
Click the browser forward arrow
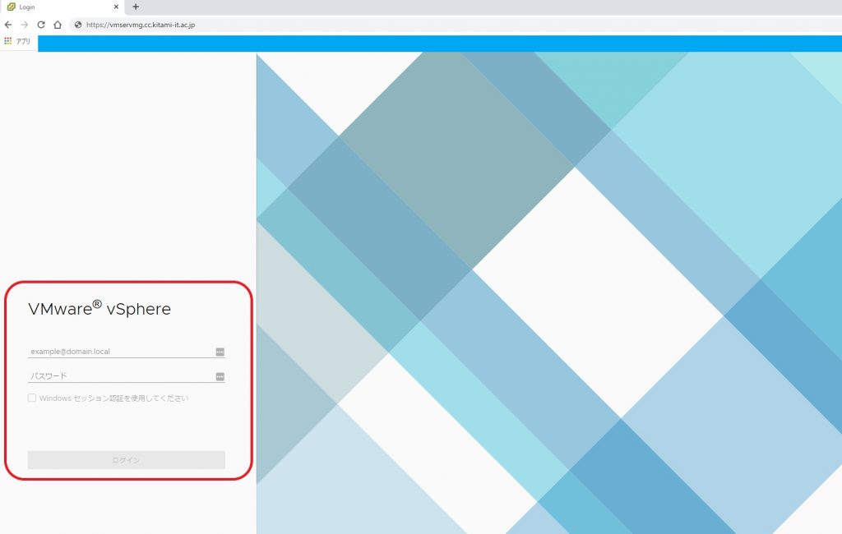coord(24,25)
